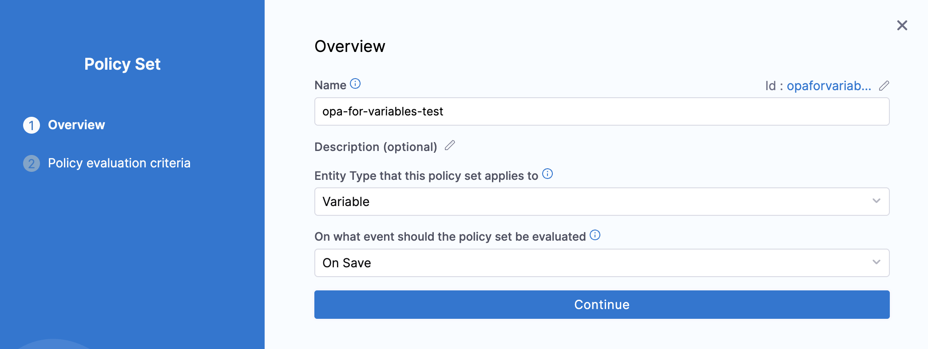The image size is (928, 349).
Task: Show info for policy set evaluation event
Action: 595,235
